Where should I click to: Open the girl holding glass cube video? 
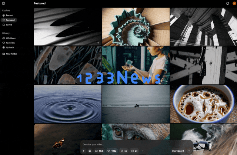[136, 65]
